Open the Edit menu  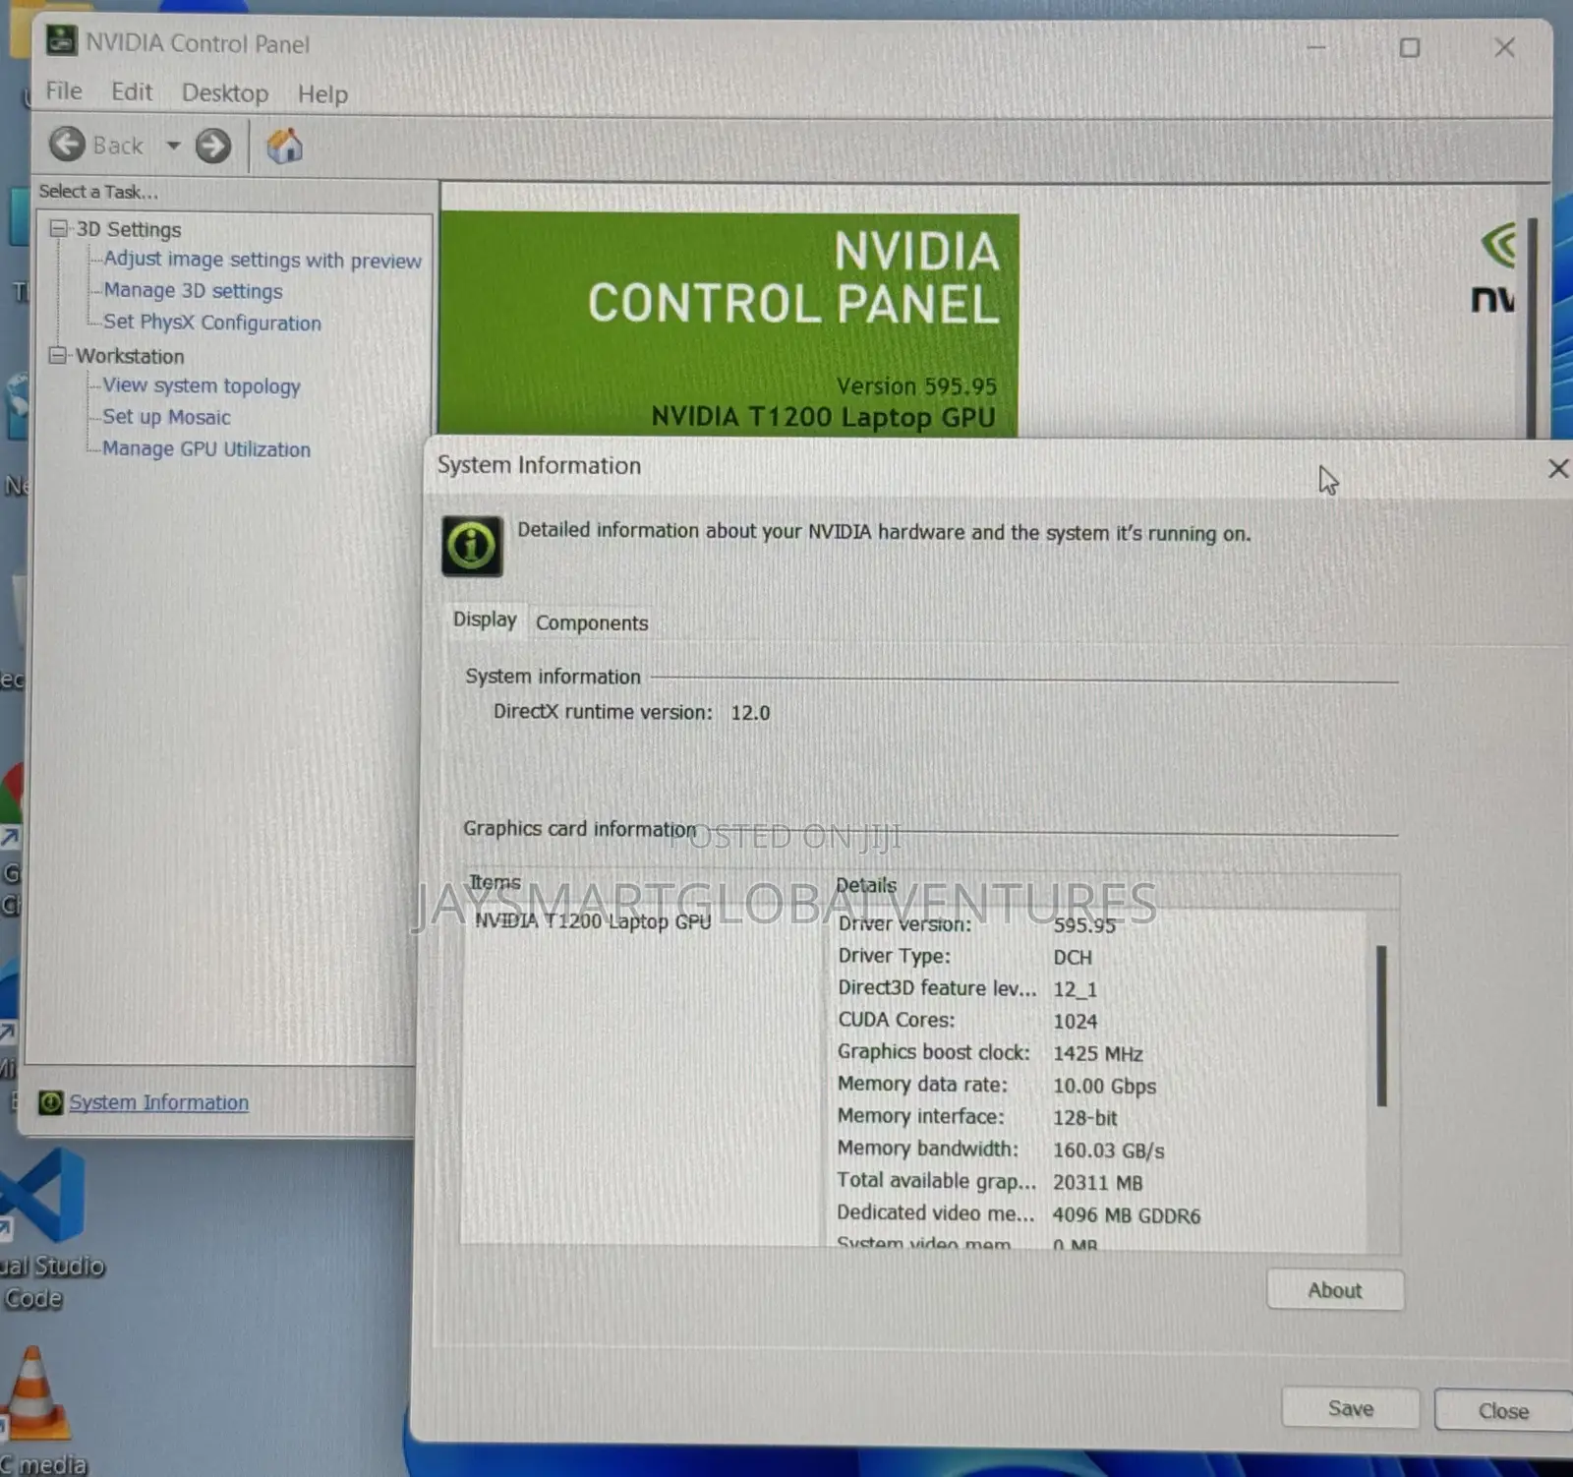click(132, 91)
